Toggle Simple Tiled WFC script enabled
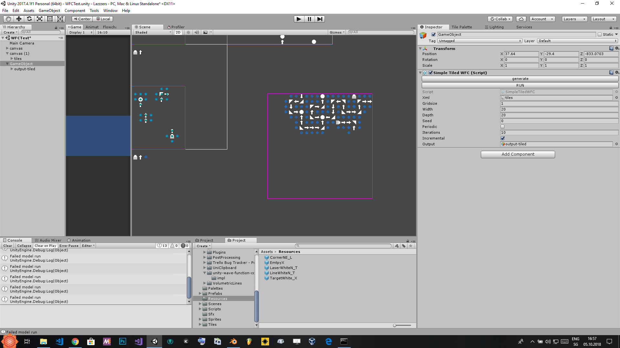 point(430,72)
